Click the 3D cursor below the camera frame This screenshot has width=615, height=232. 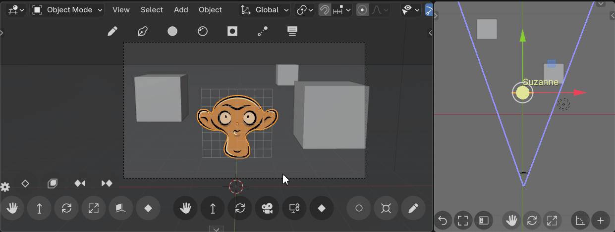(x=236, y=186)
